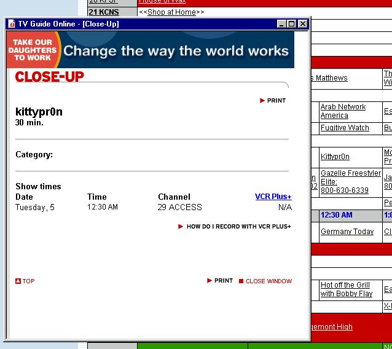This screenshot has height=349, width=392.
Task: Open Arab Network America listing in background grid
Action: [x=343, y=111]
